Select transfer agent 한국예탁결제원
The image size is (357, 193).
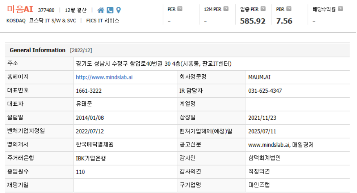pos(95,144)
